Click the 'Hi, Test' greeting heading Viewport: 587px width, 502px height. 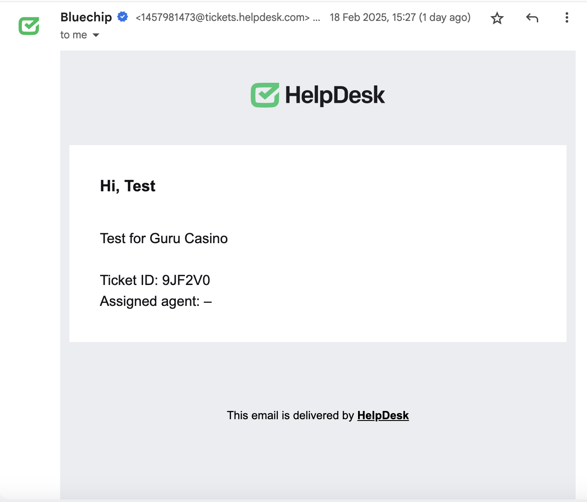click(127, 186)
